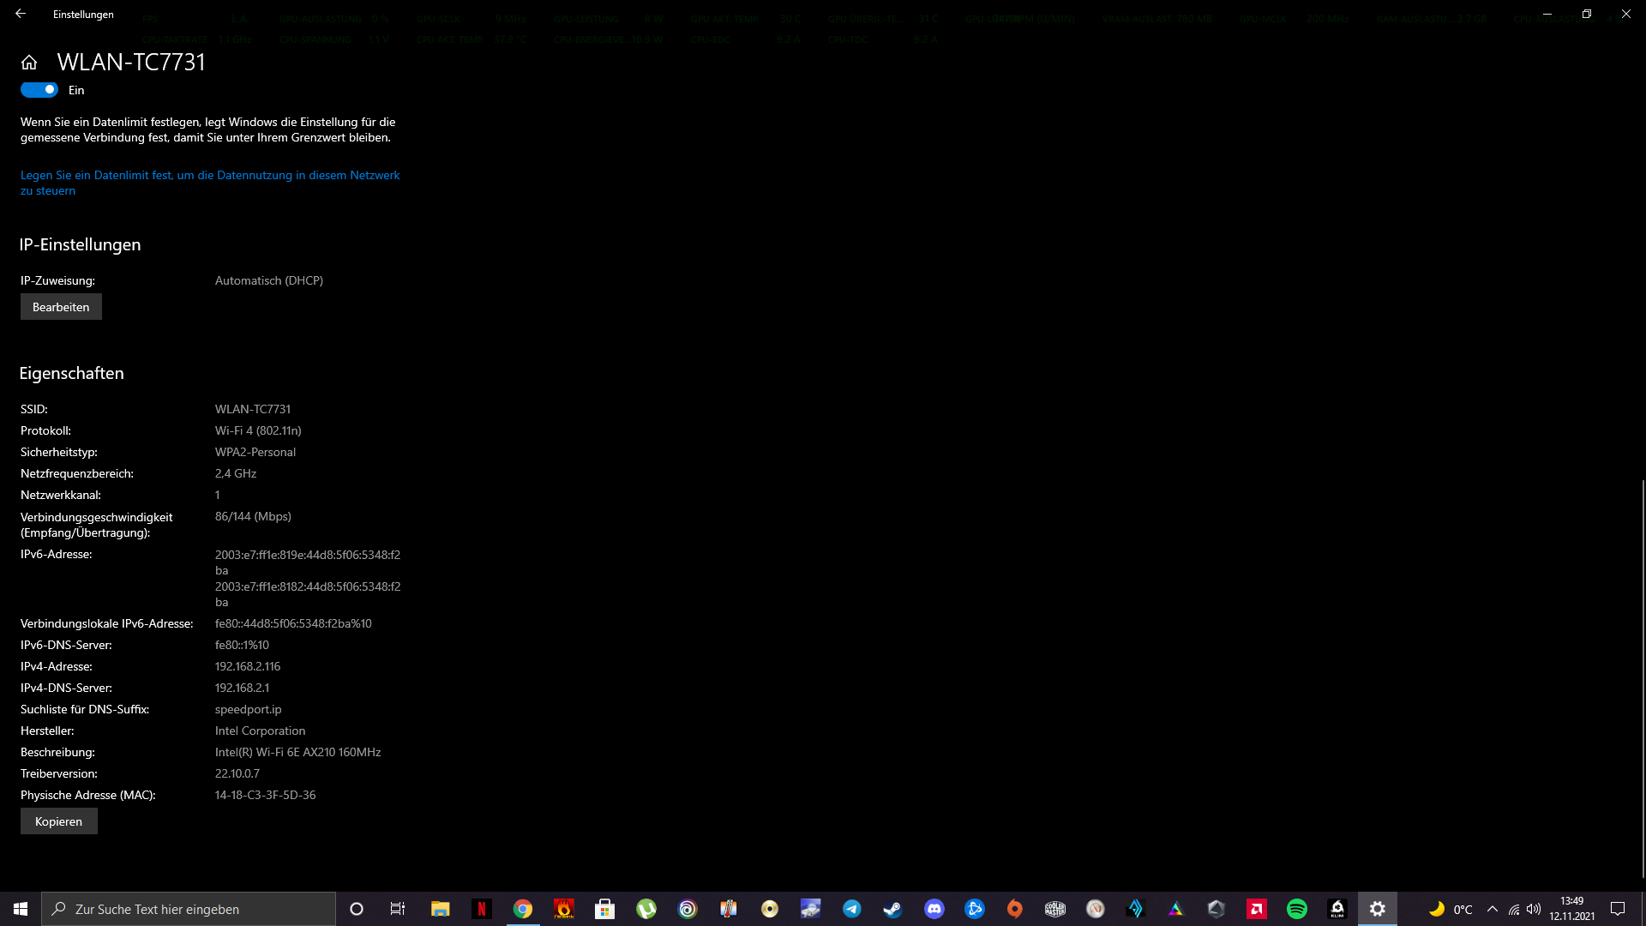Click Kopieren to copy network properties
Image resolution: width=1646 pixels, height=926 pixels.
point(58,821)
